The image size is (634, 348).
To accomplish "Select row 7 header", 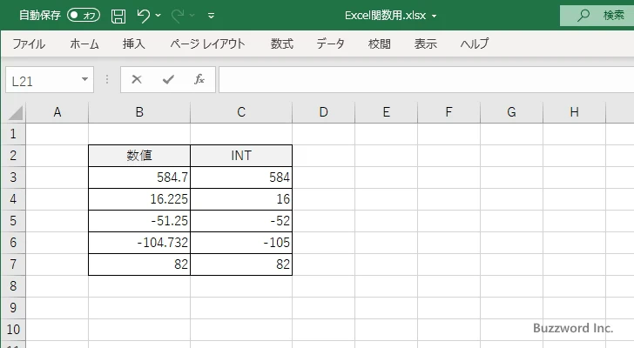I will [x=13, y=264].
